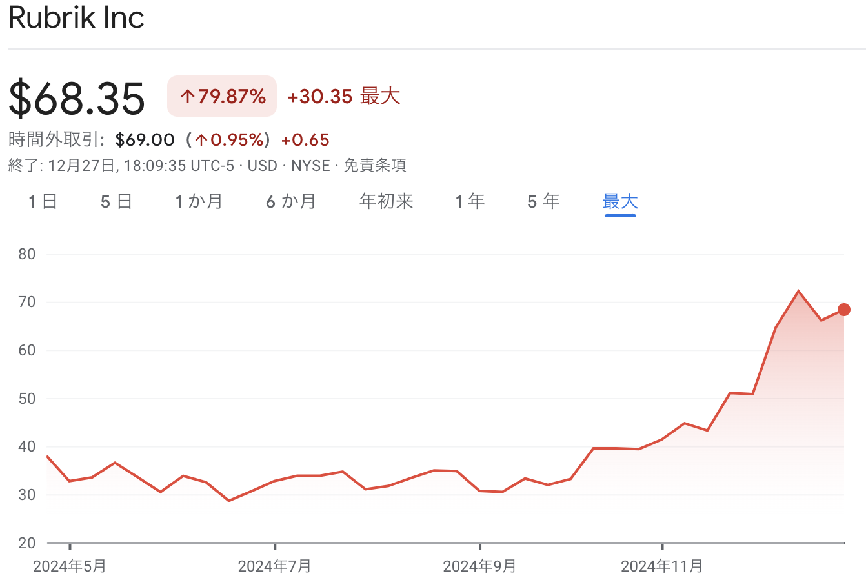
Task: Click the 60 y-axis label
Action: (x=27, y=350)
